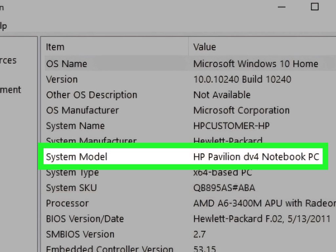Maximize the System Information window
This screenshot has width=336, height=252.
314,7
